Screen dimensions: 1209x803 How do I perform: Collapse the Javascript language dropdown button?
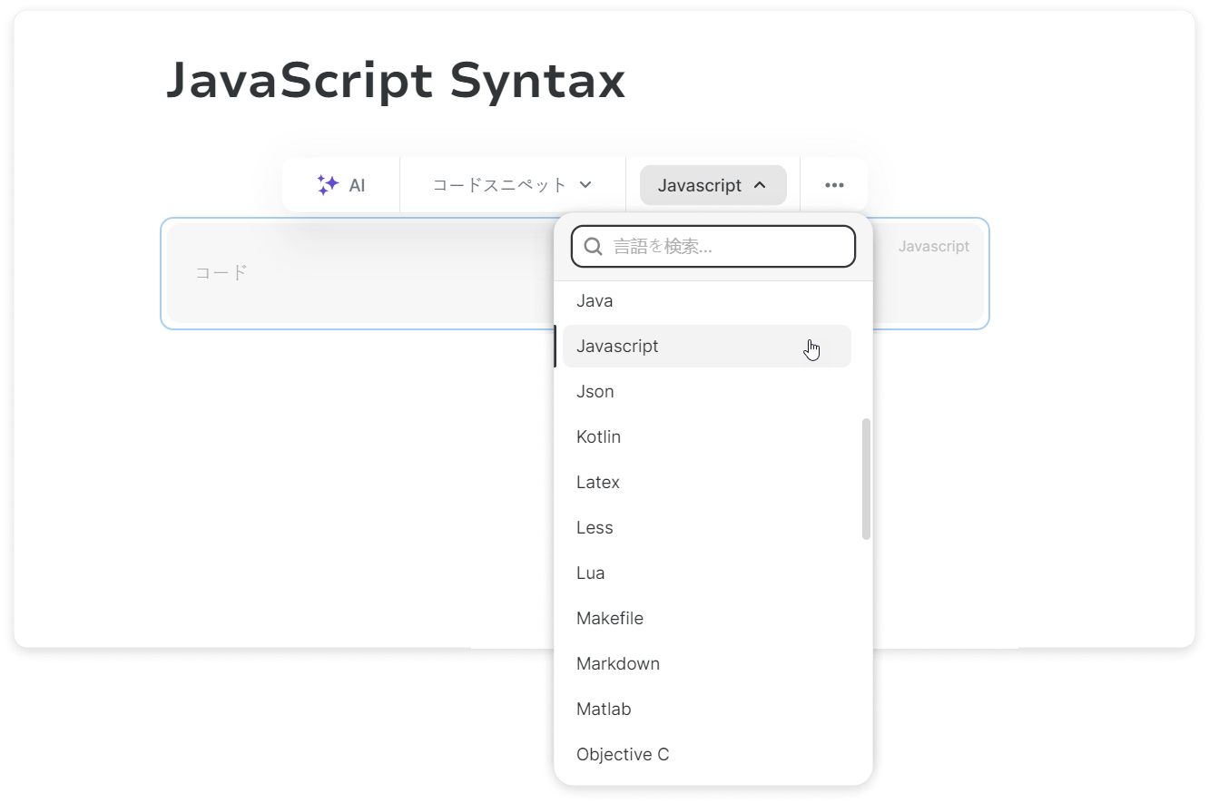pyautogui.click(x=713, y=185)
